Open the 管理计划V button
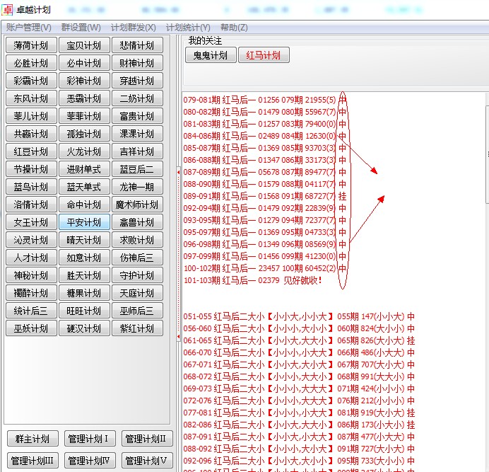 [147, 461]
